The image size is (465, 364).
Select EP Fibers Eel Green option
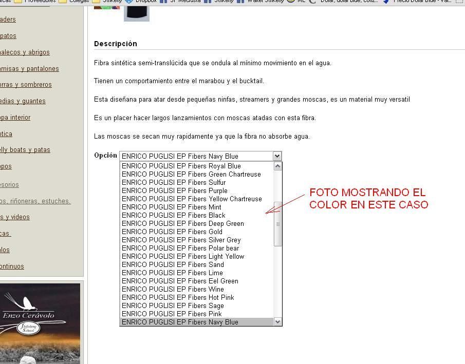pos(197,281)
